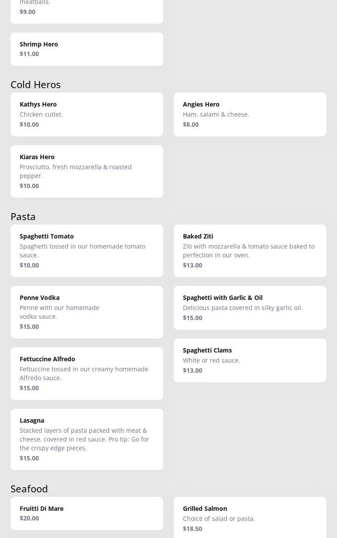The width and height of the screenshot is (337, 538).
Task: Select Kiaras Hero prosciutto item
Action: click(x=87, y=171)
